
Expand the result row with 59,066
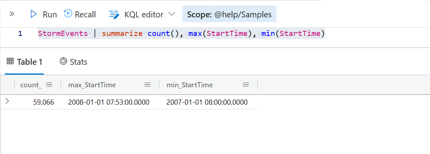[8, 101]
